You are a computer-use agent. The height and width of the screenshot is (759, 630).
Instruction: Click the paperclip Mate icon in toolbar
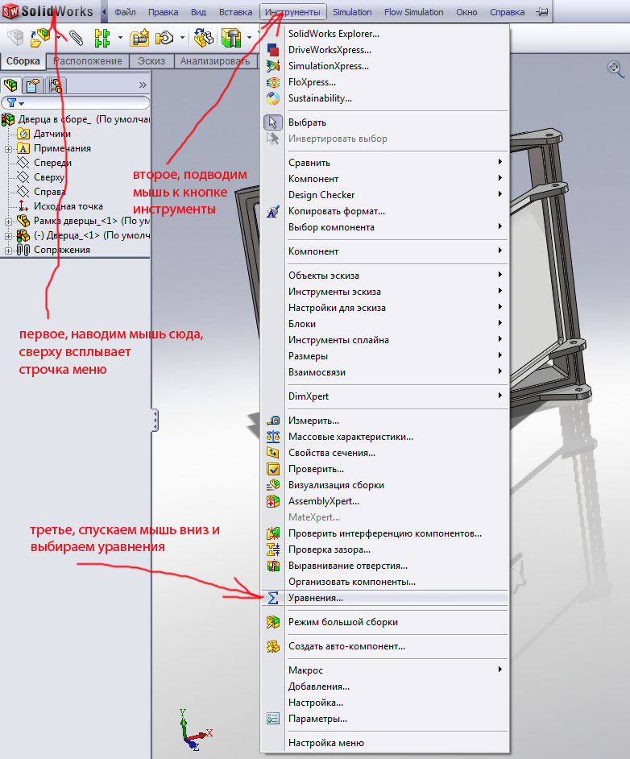76,37
